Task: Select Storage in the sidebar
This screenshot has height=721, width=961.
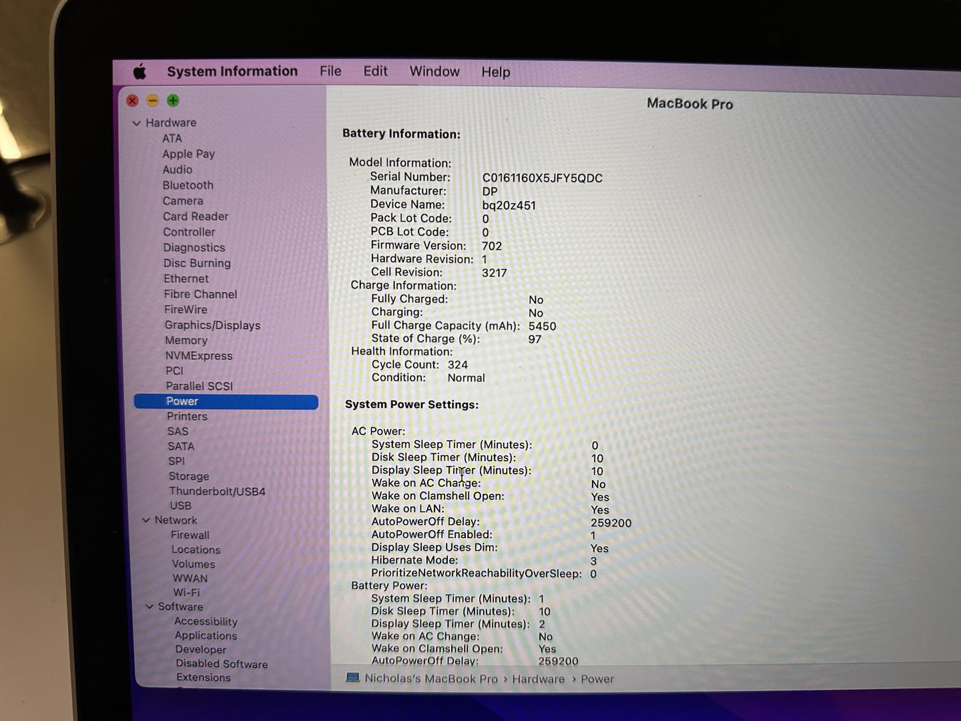Action: (x=189, y=476)
